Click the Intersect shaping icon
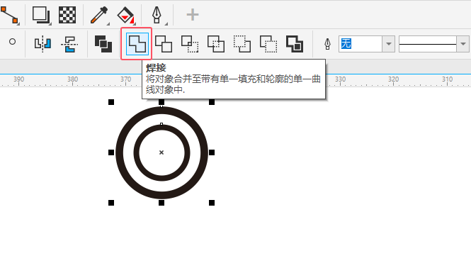 [x=190, y=44]
